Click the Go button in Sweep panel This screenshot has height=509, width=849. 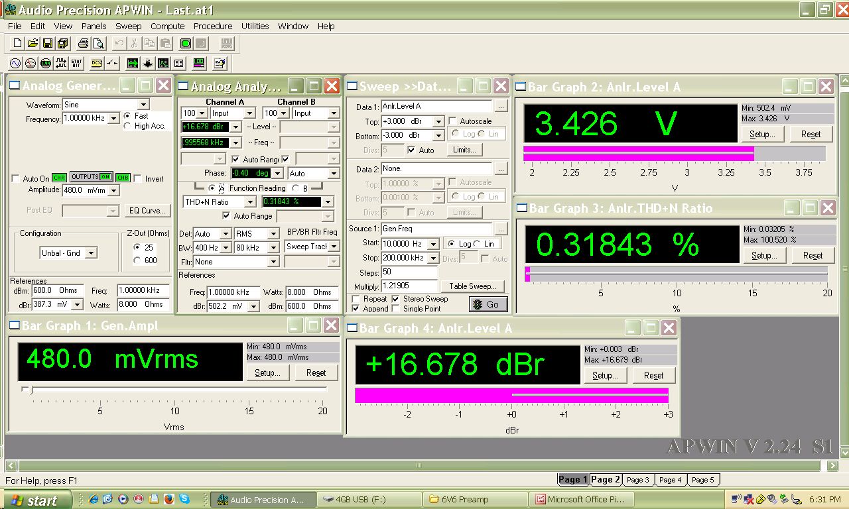488,304
